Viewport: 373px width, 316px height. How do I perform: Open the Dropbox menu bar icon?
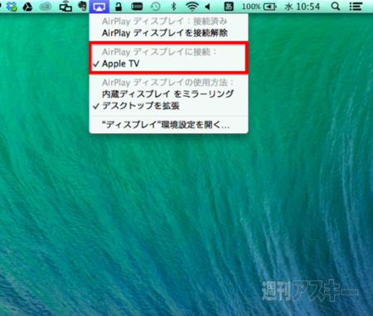12,7
